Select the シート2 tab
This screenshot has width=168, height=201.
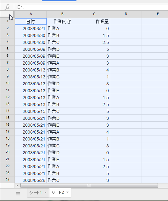tap(58, 192)
